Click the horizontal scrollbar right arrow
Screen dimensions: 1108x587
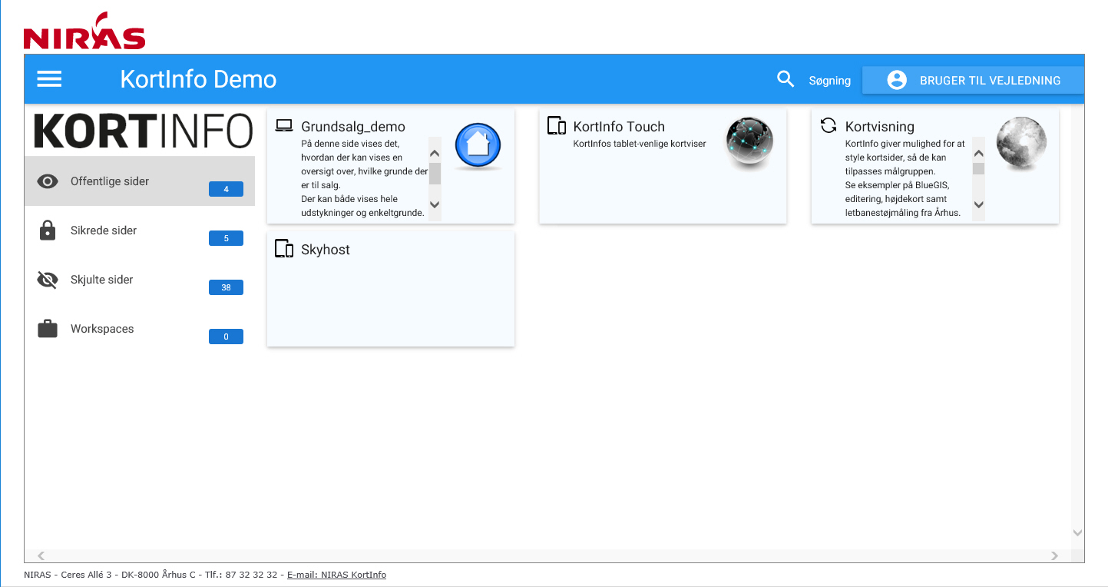[1055, 555]
